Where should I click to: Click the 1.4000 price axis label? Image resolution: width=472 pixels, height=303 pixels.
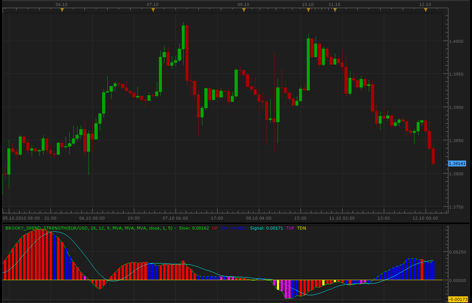tap(457, 41)
